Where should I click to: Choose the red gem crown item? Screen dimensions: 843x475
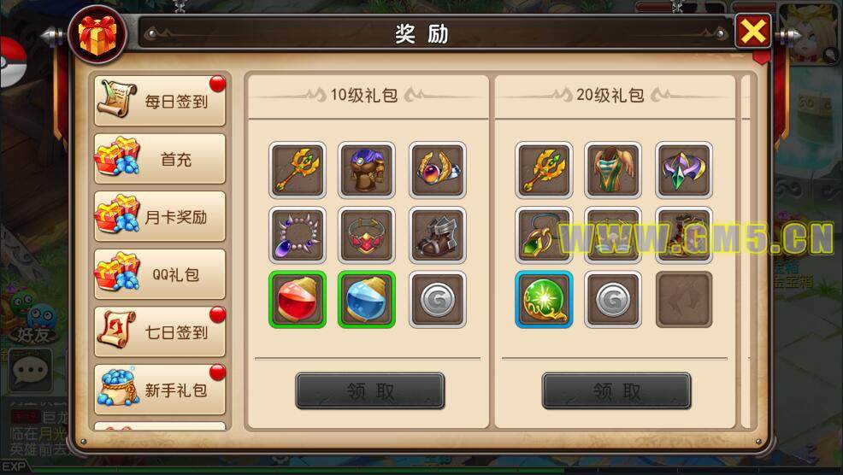(367, 235)
